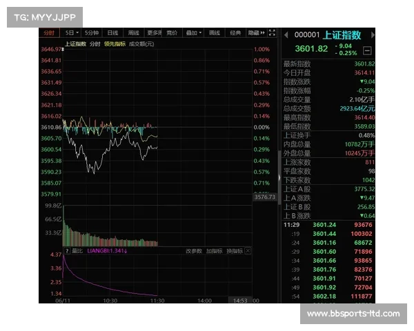Open the question mark help icon for 量比

click(x=67, y=251)
